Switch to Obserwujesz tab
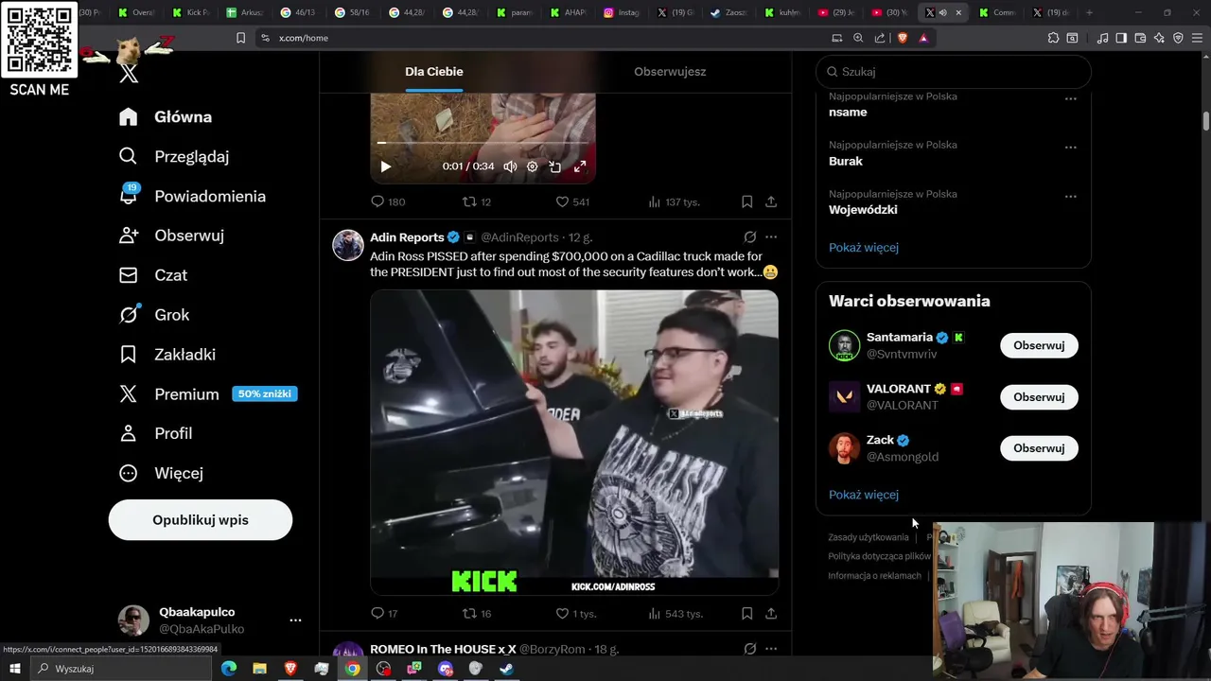This screenshot has height=681, width=1211. pyautogui.click(x=670, y=72)
